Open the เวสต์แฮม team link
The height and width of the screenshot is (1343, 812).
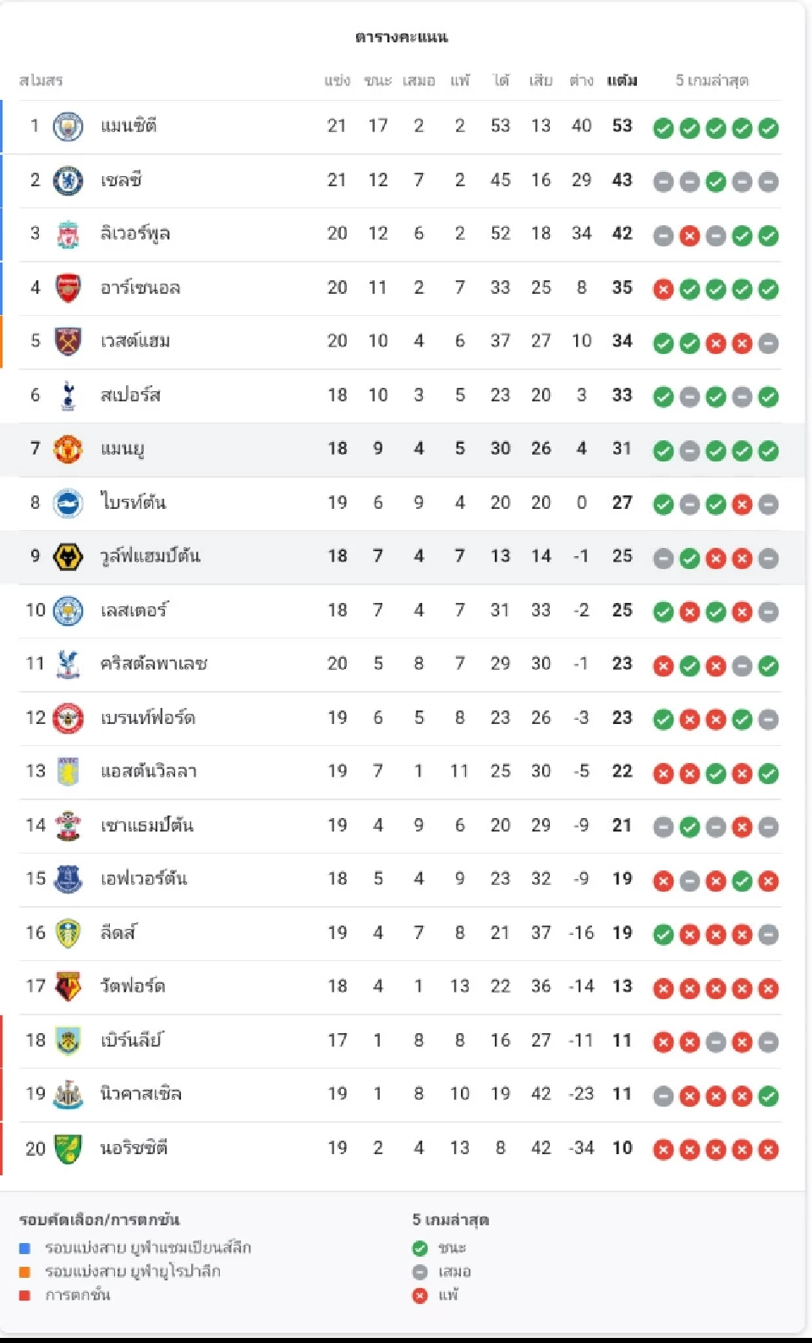135,341
